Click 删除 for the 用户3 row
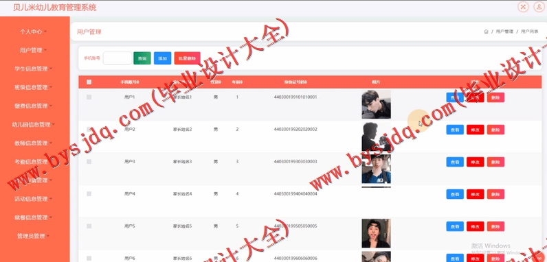The image size is (547, 262). point(495,162)
